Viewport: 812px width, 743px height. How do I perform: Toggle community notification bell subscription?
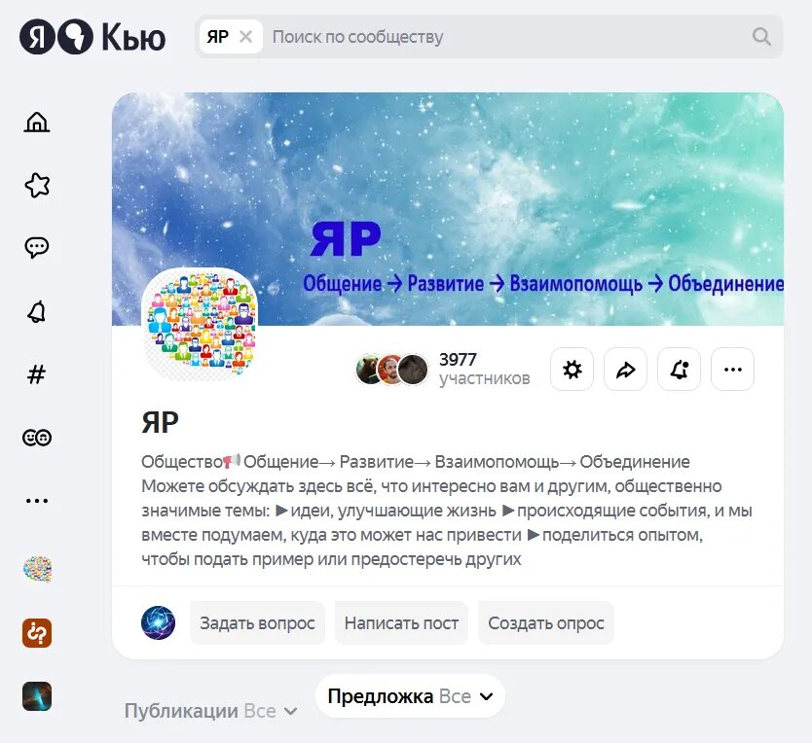coord(679,370)
